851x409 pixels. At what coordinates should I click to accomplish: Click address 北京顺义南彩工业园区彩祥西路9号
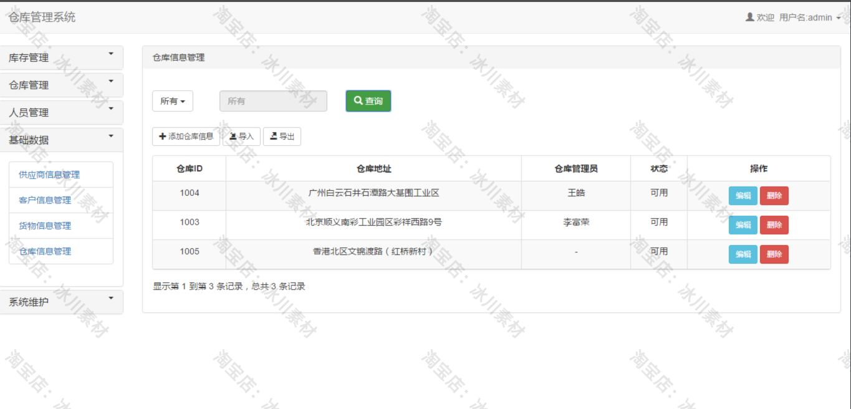click(x=374, y=223)
